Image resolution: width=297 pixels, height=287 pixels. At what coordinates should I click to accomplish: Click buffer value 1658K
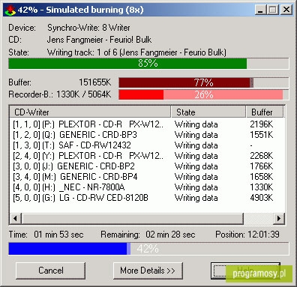(x=261, y=177)
